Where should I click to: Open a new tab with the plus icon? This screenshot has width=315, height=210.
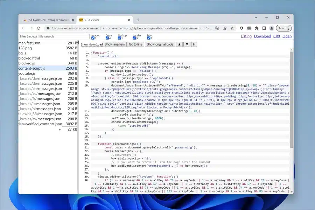pyautogui.click(x=138, y=20)
